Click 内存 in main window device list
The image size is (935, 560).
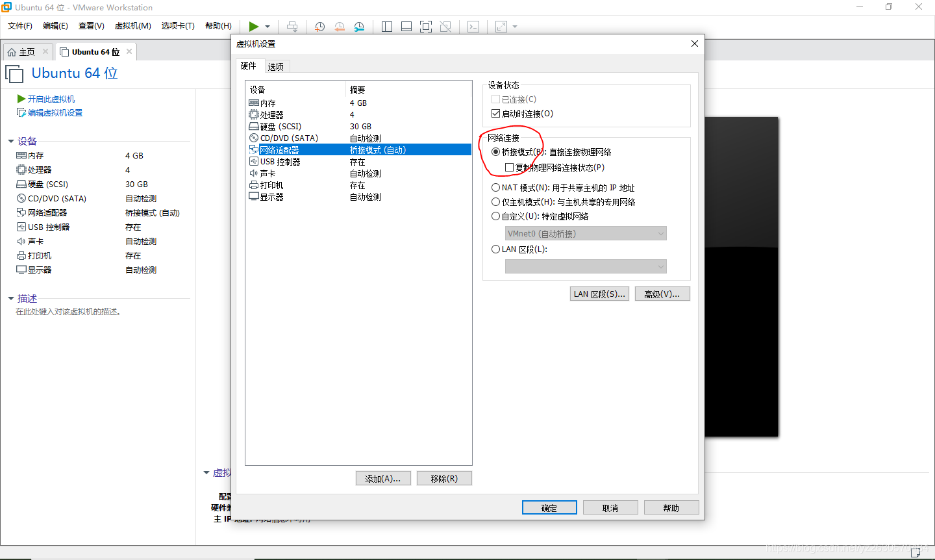36,155
